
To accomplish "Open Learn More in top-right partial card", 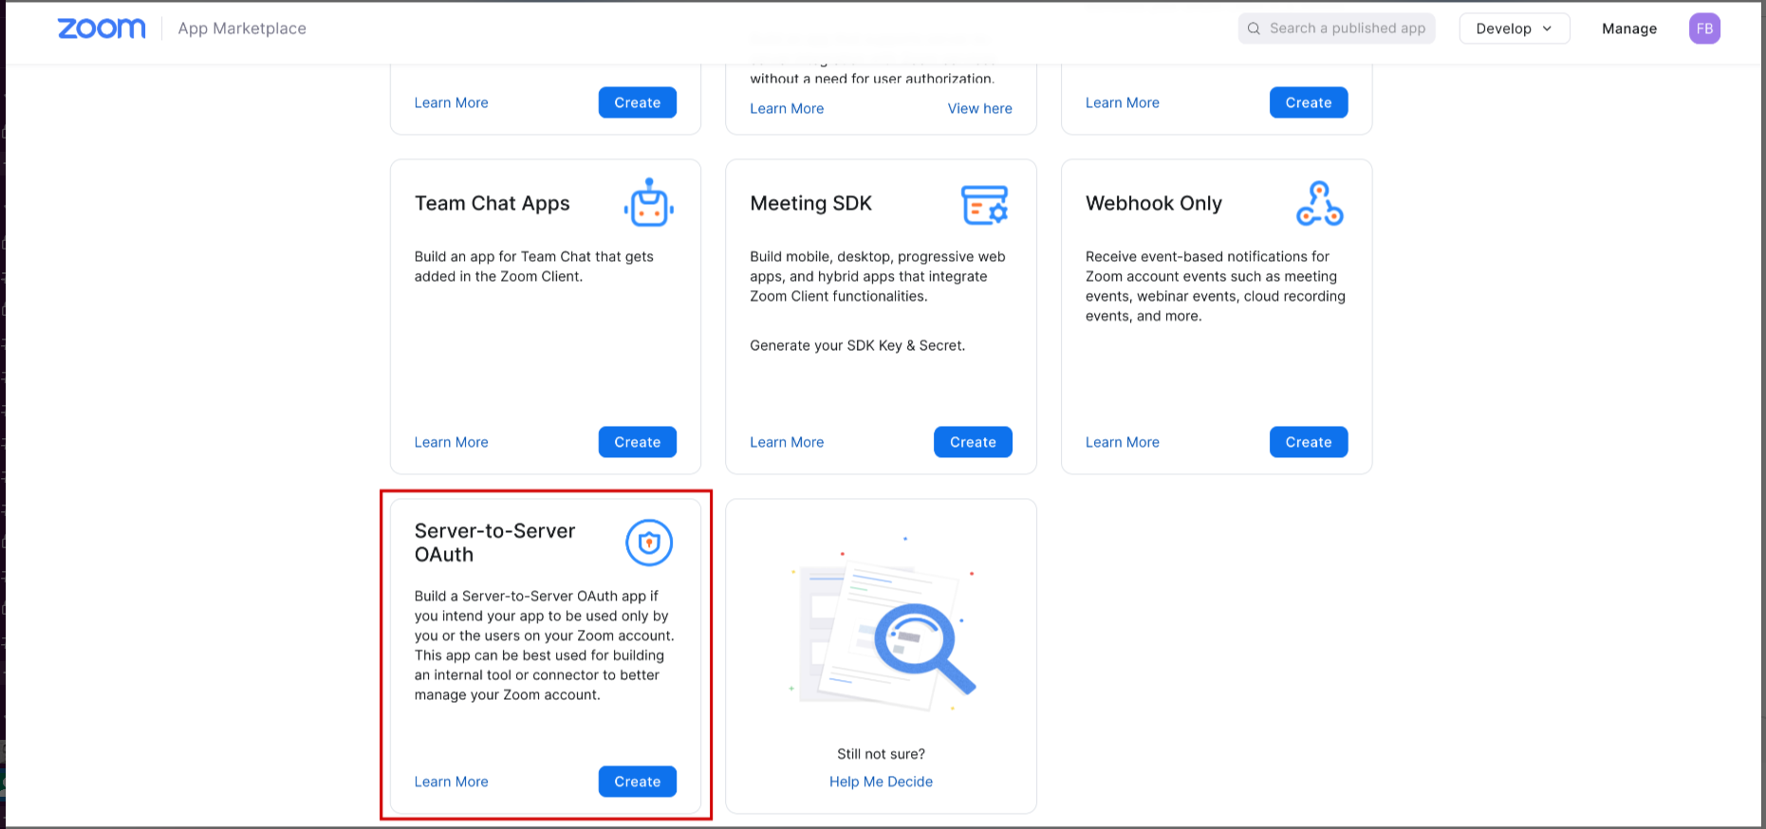I will (1123, 102).
